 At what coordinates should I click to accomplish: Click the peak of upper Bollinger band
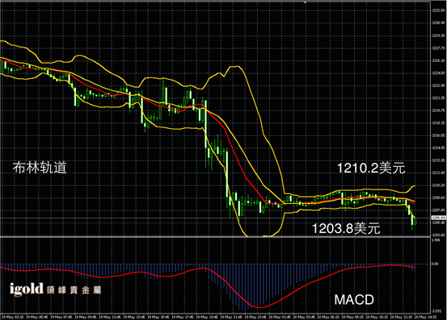(235, 67)
